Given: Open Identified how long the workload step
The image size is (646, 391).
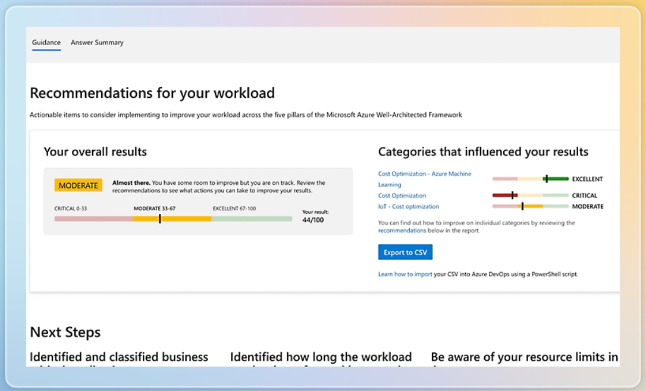Looking at the screenshot, I should pyautogui.click(x=321, y=358).
